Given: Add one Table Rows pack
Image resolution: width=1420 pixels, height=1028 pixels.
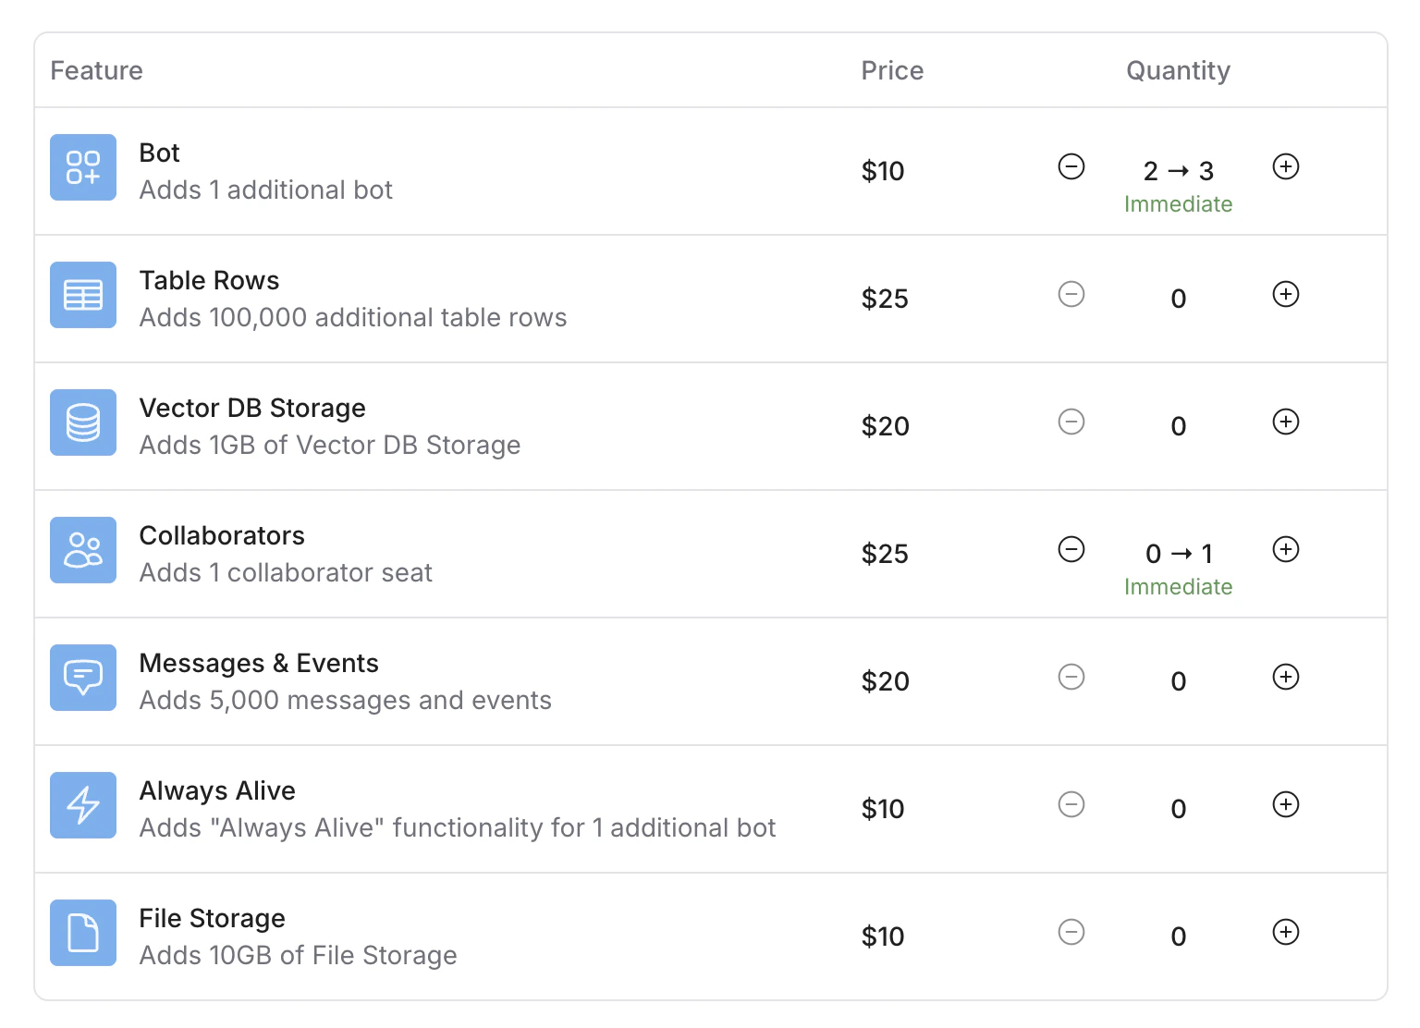Looking at the screenshot, I should tap(1286, 294).
